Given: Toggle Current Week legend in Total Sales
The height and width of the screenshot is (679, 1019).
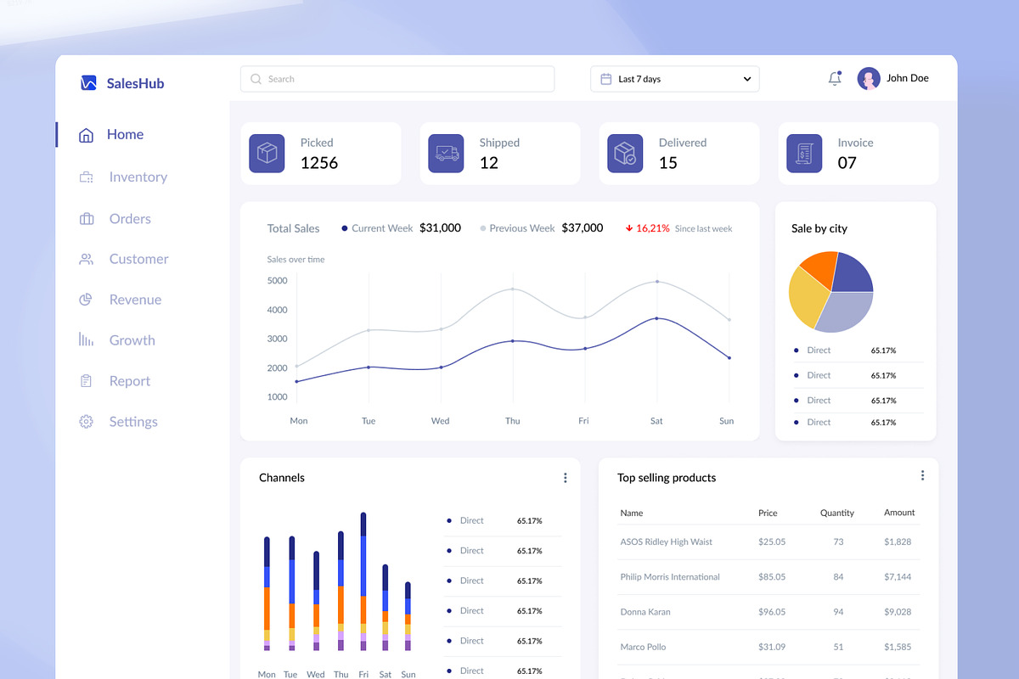Looking at the screenshot, I should point(377,228).
